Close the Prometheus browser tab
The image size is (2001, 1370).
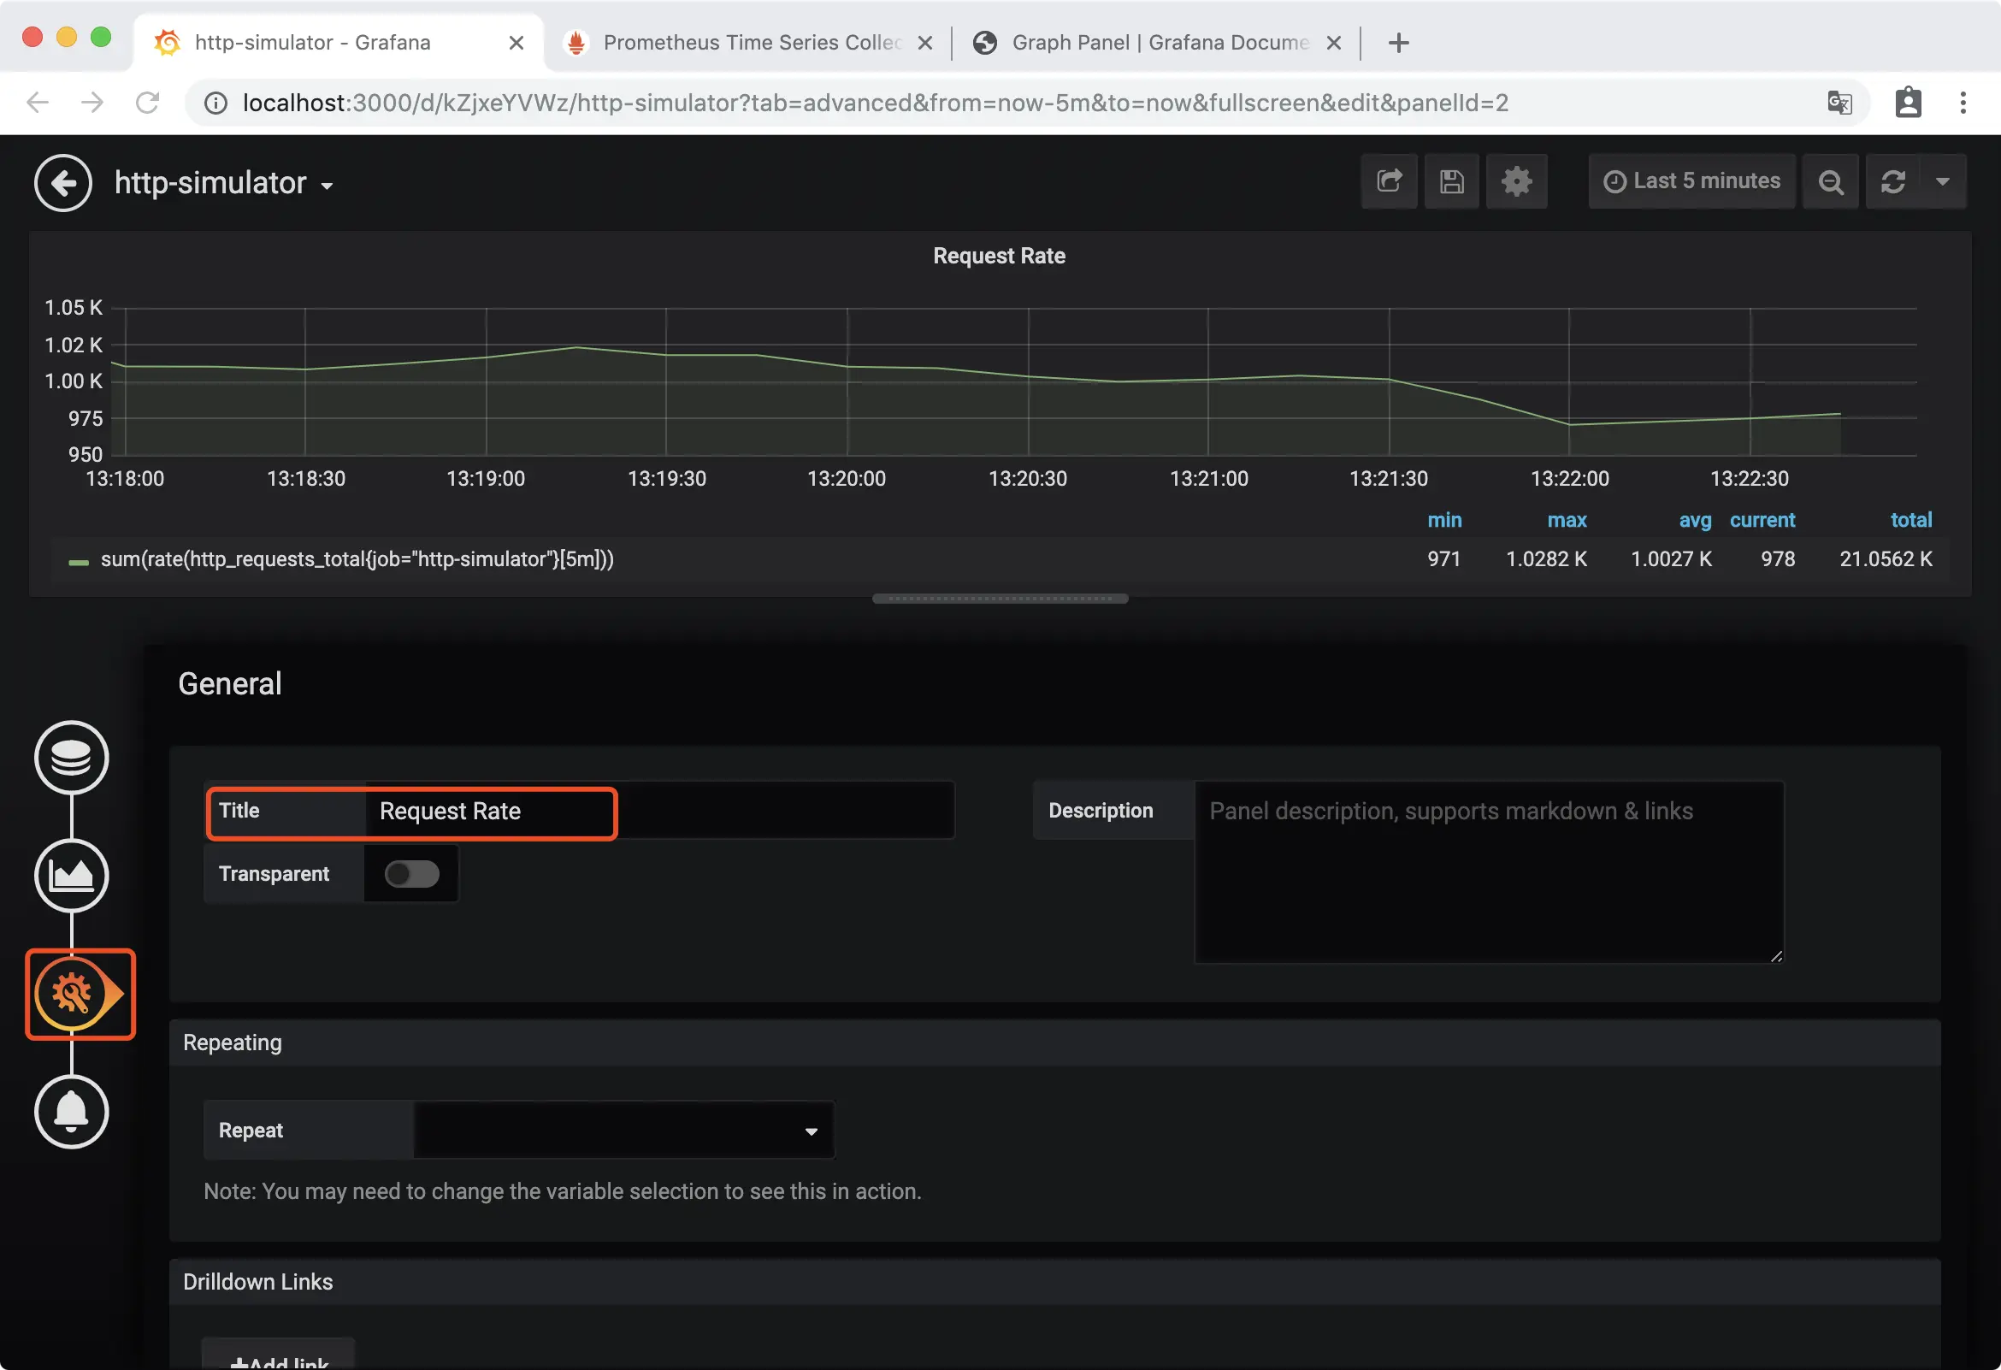[x=924, y=42]
